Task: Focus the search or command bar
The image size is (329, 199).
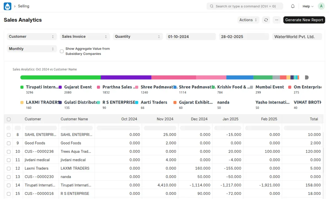Action: [x=245, y=6]
